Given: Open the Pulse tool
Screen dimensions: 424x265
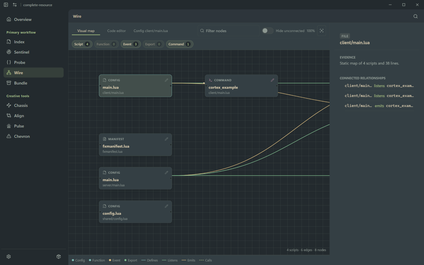Looking at the screenshot, I should [34, 126].
